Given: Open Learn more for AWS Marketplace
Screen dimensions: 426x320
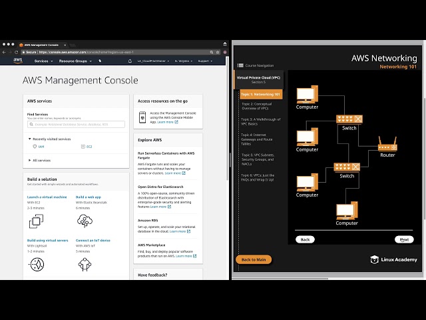Looking at the screenshot, I should click(186, 256).
